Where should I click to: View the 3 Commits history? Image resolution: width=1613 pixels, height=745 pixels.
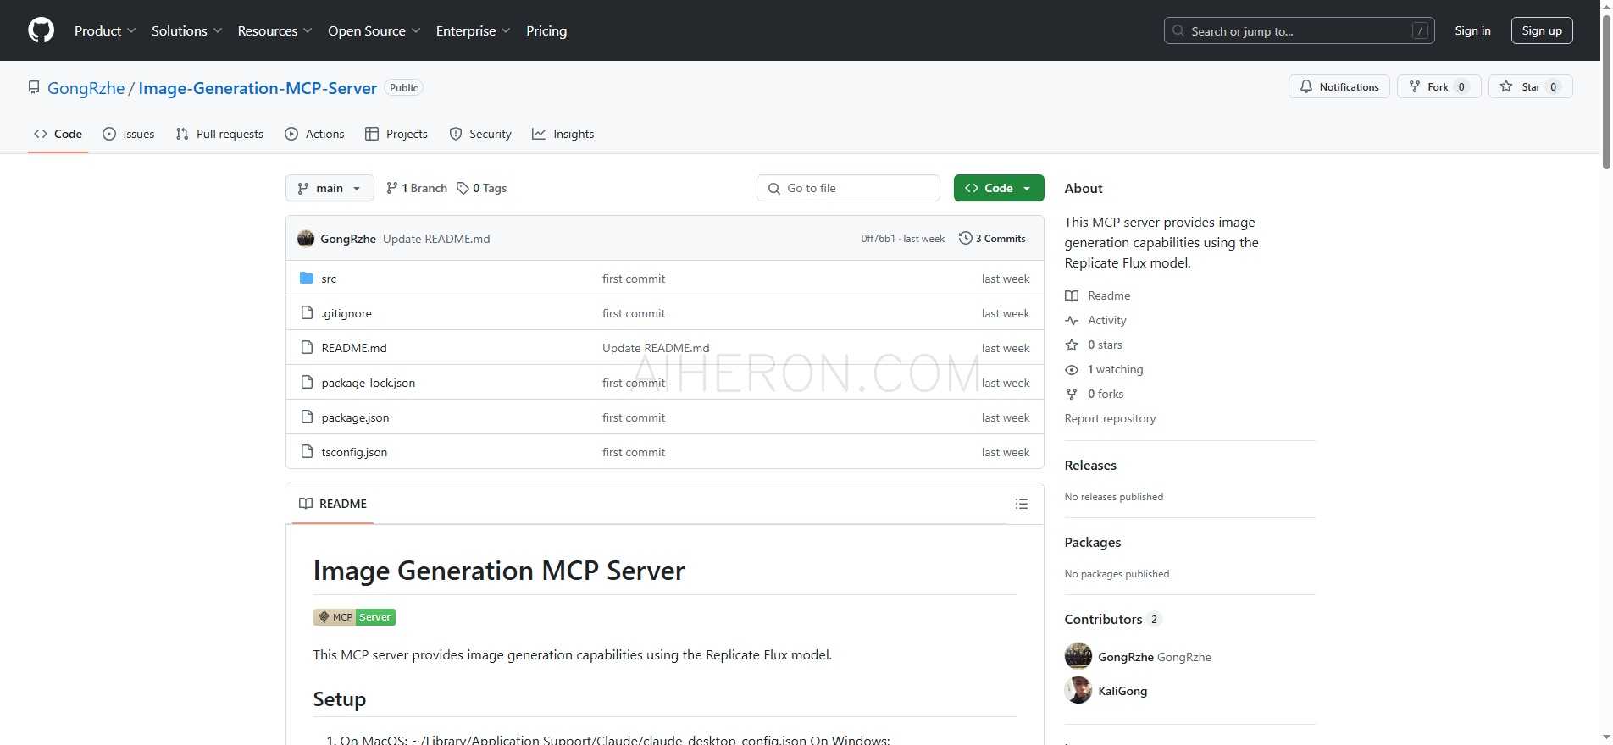[x=992, y=238]
